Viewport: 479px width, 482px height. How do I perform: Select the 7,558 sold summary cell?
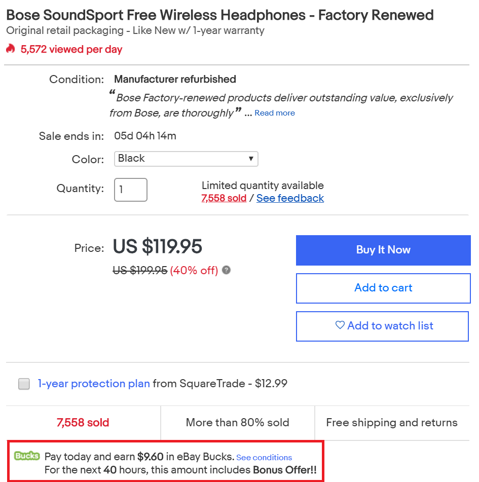(83, 423)
